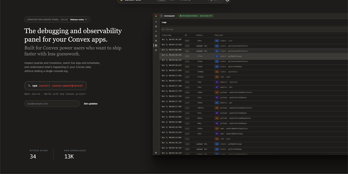Click the M badge beside github: updateGithubOwner
Screen dimensions: 348x174
tap(217, 98)
